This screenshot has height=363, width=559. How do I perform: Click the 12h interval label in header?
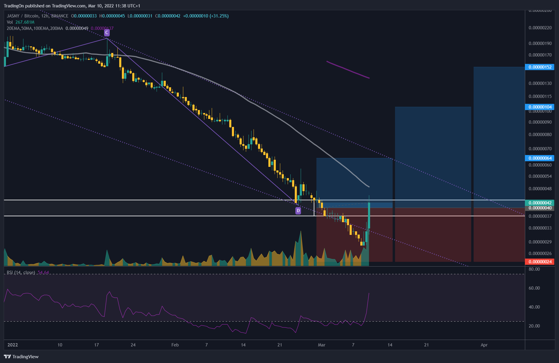coord(45,16)
